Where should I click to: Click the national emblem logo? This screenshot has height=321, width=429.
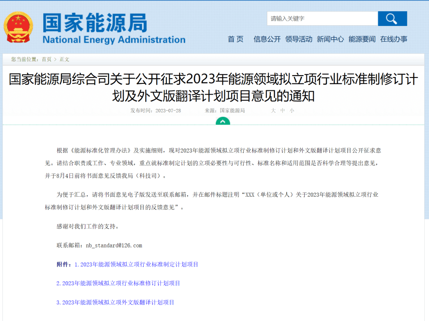point(18,25)
